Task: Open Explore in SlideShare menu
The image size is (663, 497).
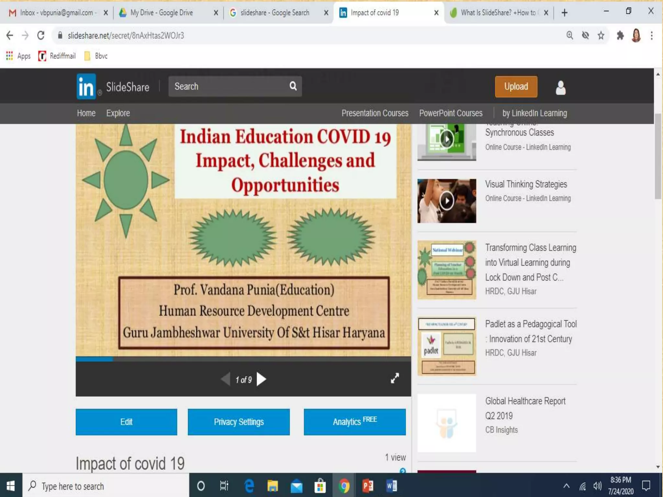Action: [x=118, y=113]
